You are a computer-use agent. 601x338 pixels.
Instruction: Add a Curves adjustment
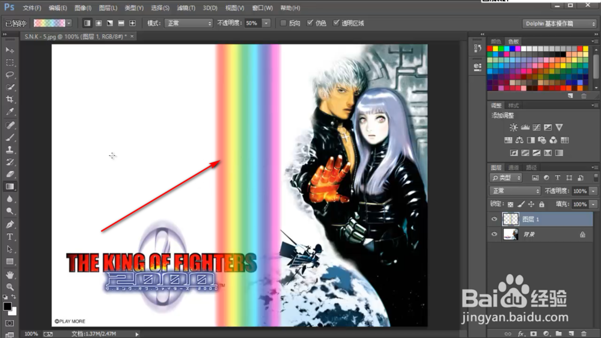point(536,128)
